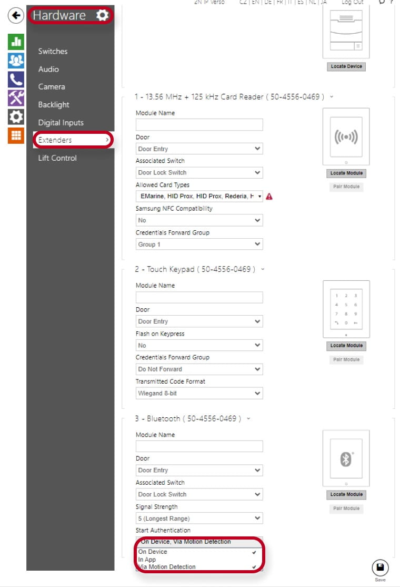This screenshot has width=400, height=587.
Task: Open the Bluetooth Associated Switch dropdown
Action: pos(199,494)
